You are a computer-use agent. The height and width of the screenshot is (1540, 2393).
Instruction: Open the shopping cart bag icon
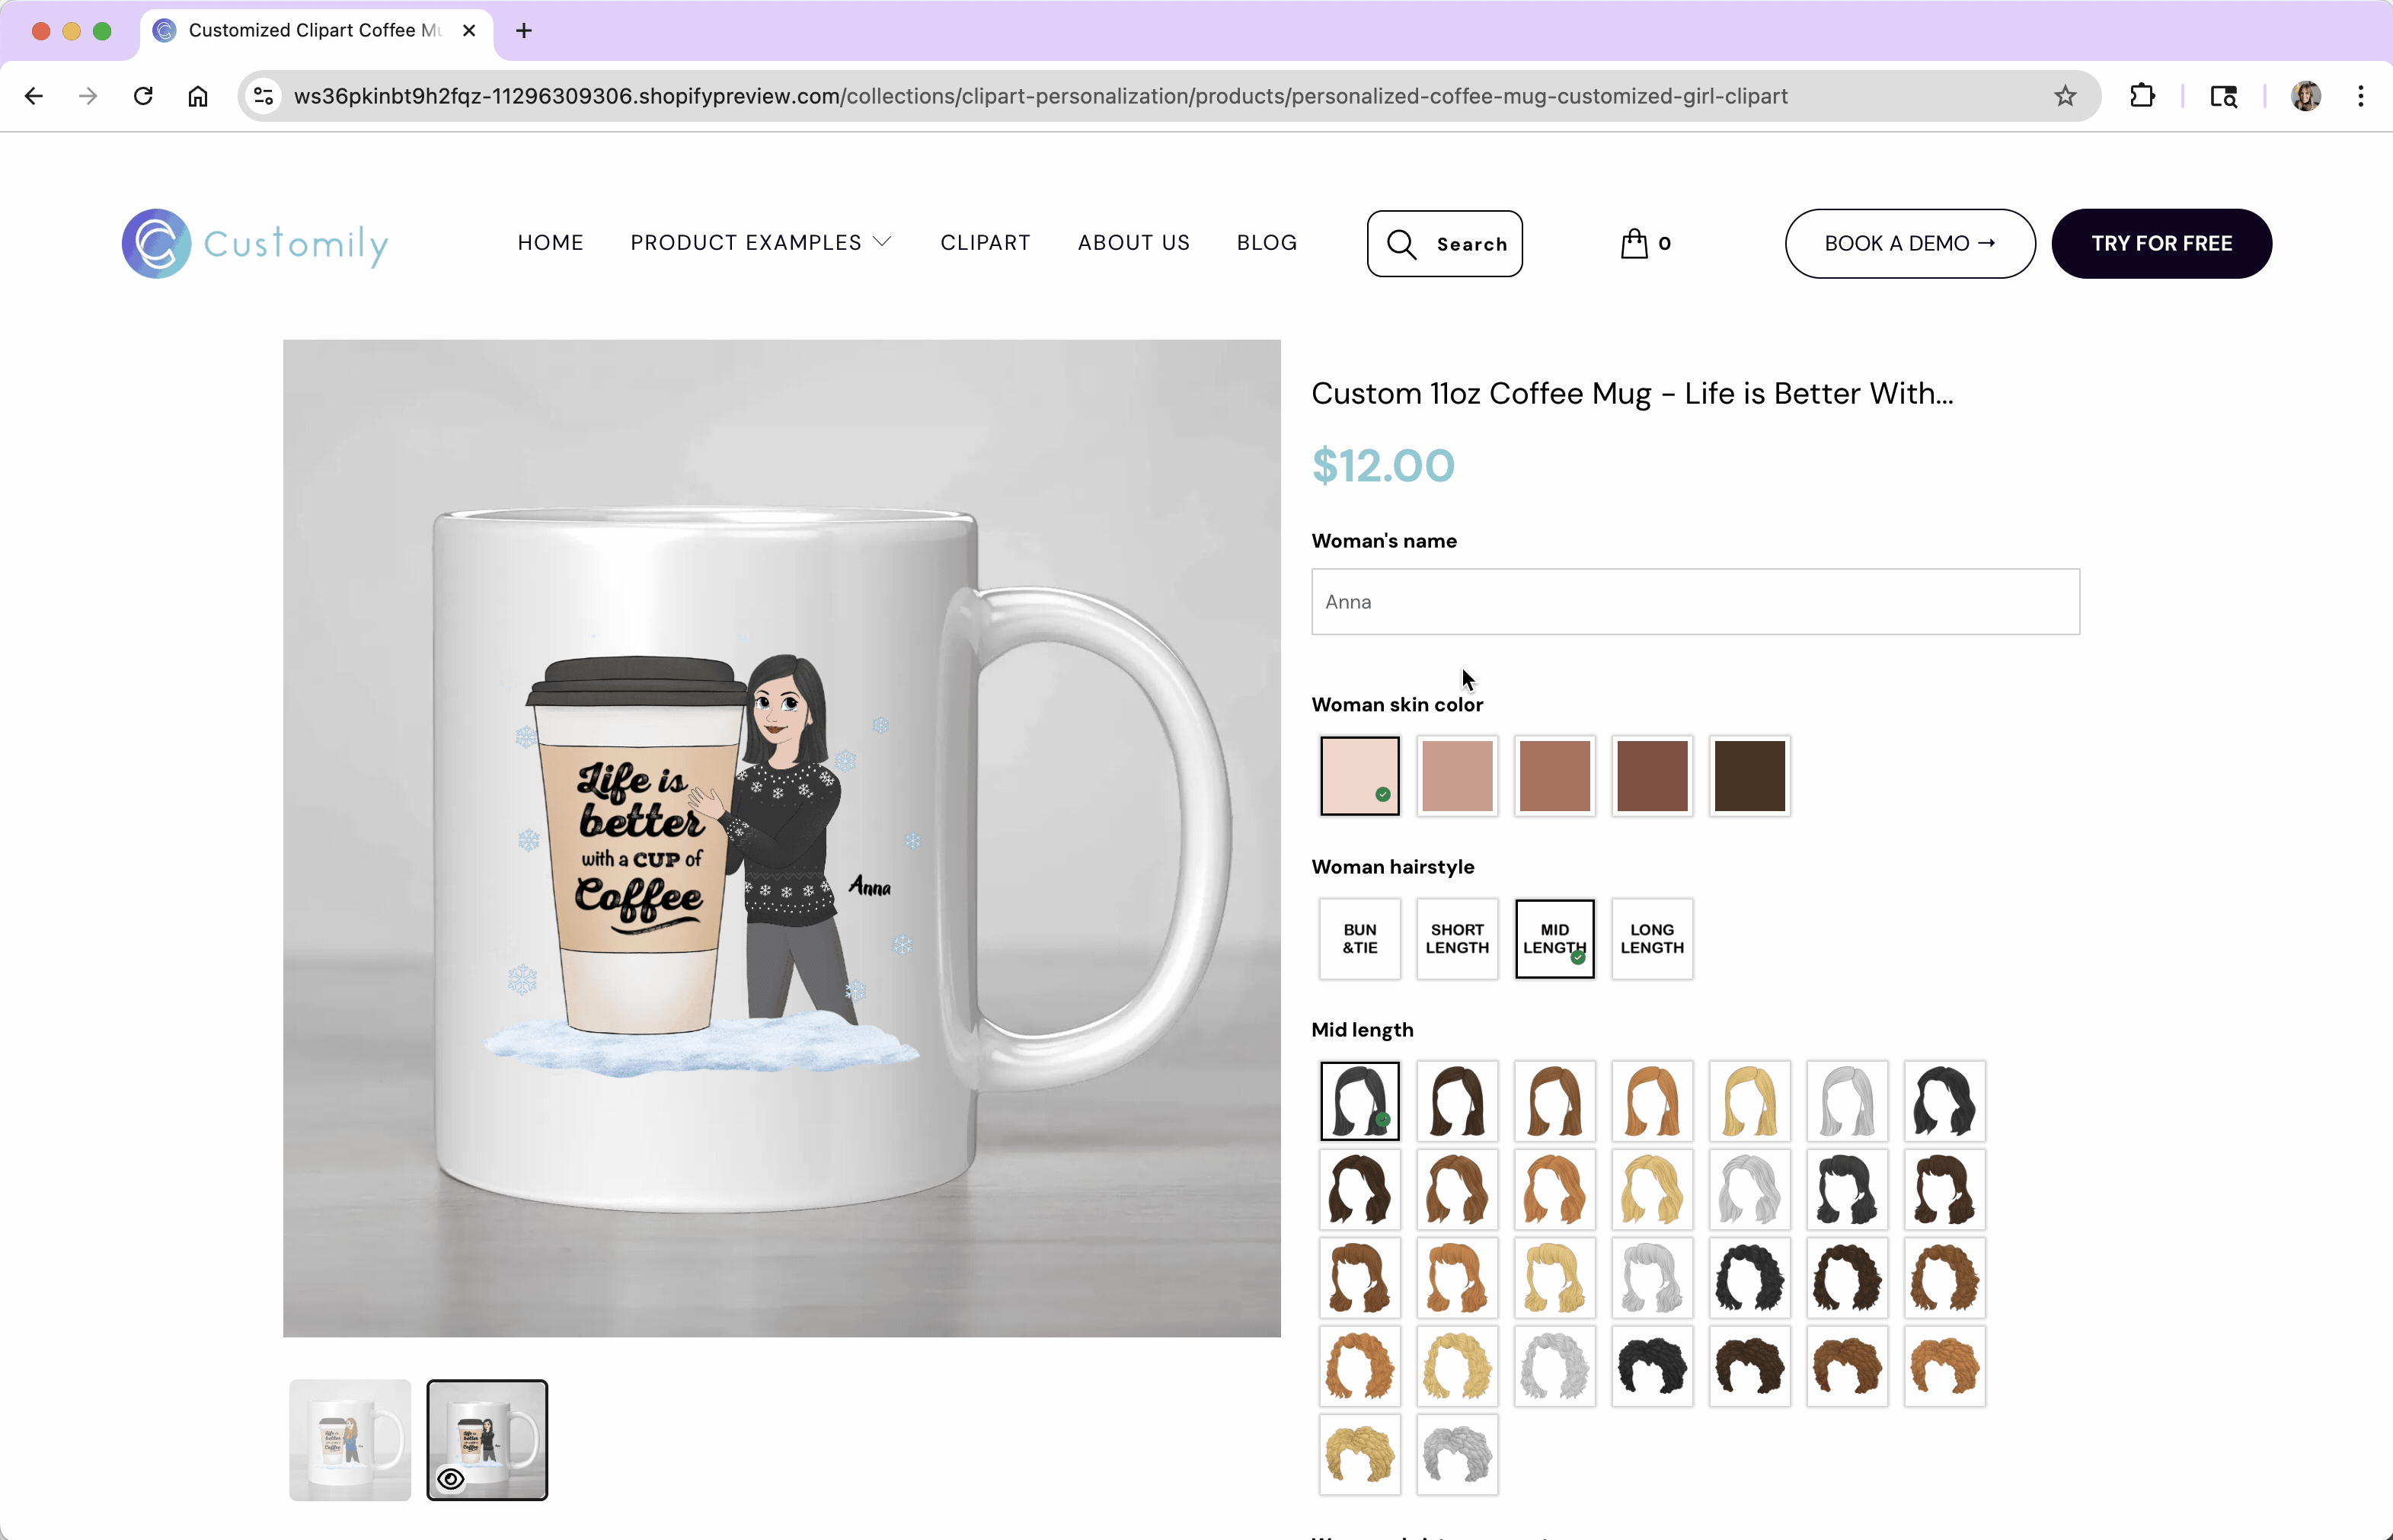[1634, 243]
